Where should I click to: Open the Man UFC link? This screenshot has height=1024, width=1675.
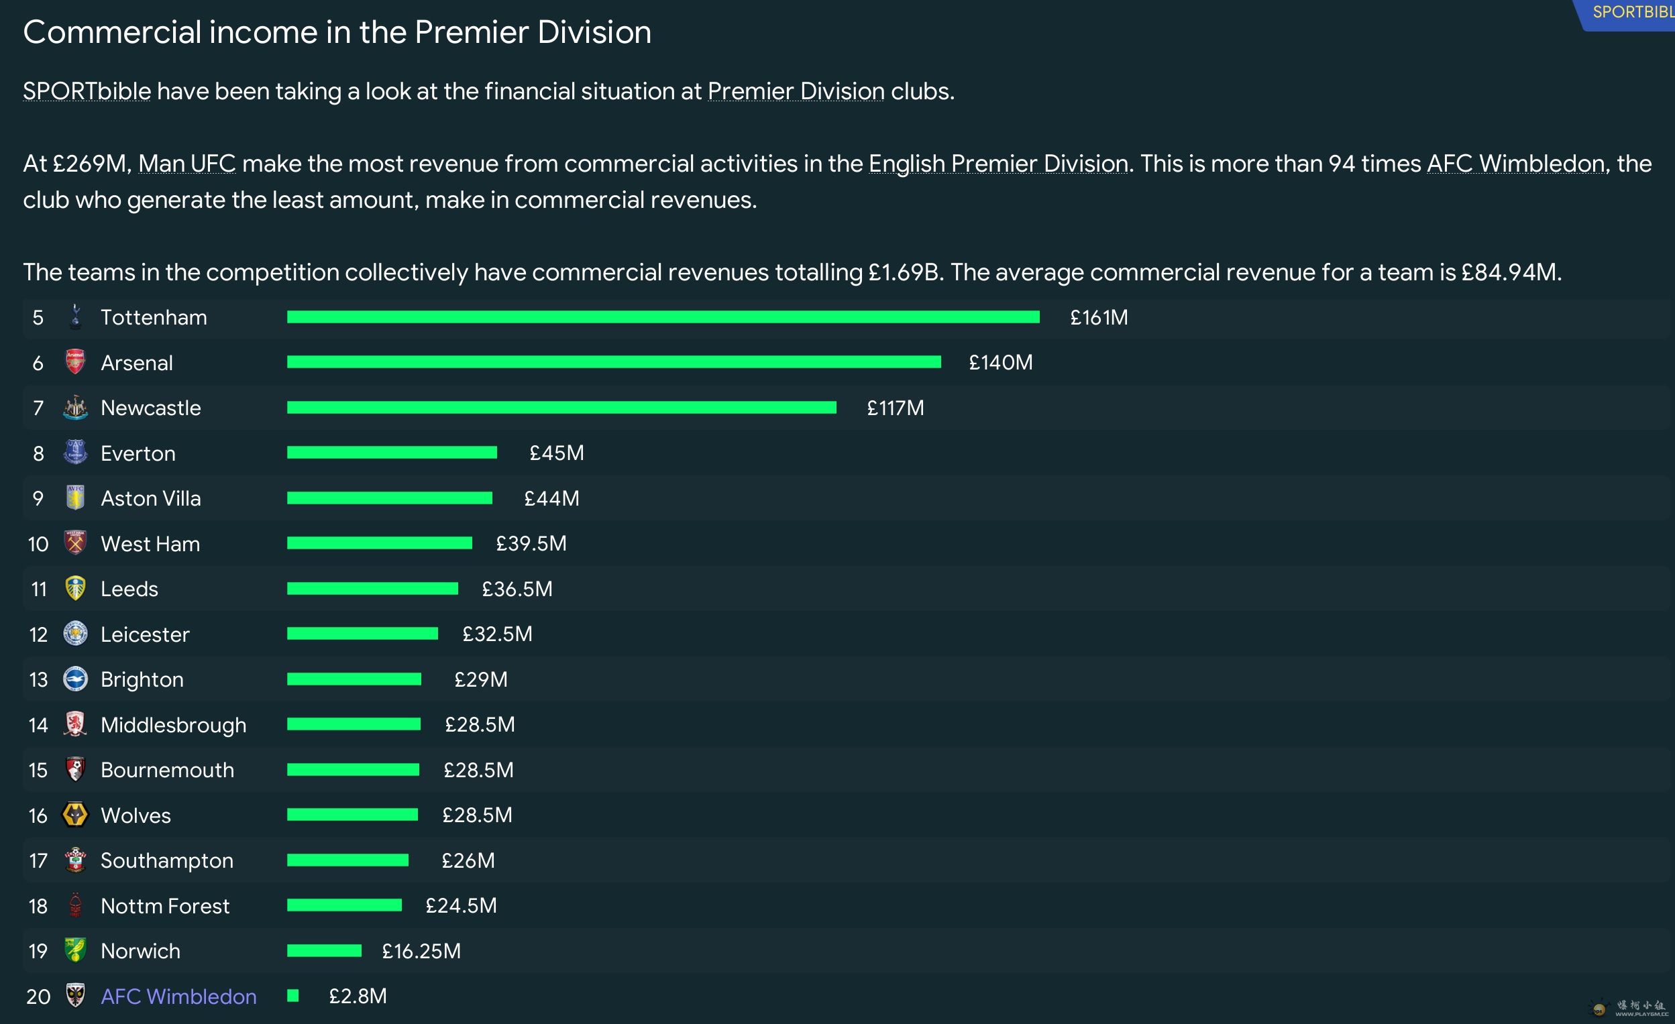(187, 164)
